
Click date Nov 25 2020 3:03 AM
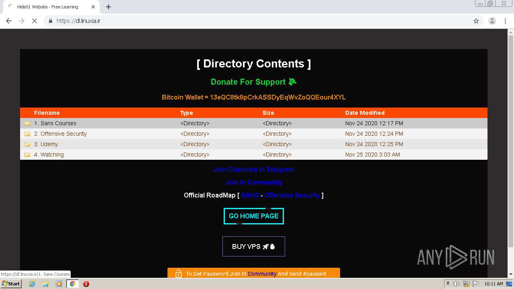pos(372,155)
